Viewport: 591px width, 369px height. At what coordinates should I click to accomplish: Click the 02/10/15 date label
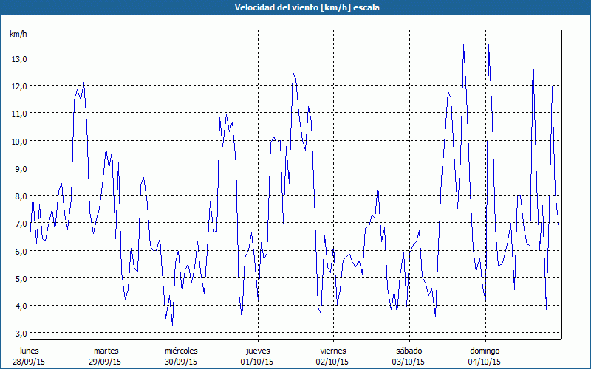point(333,362)
